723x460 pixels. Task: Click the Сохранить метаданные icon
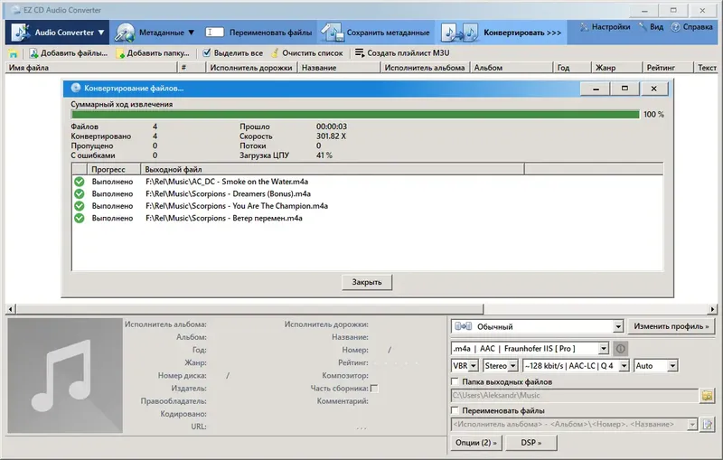[332, 33]
